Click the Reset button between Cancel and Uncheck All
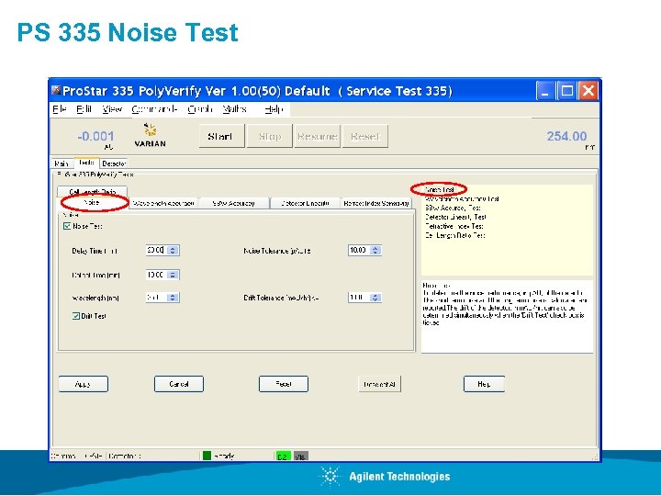This screenshot has width=661, height=496. point(284,384)
